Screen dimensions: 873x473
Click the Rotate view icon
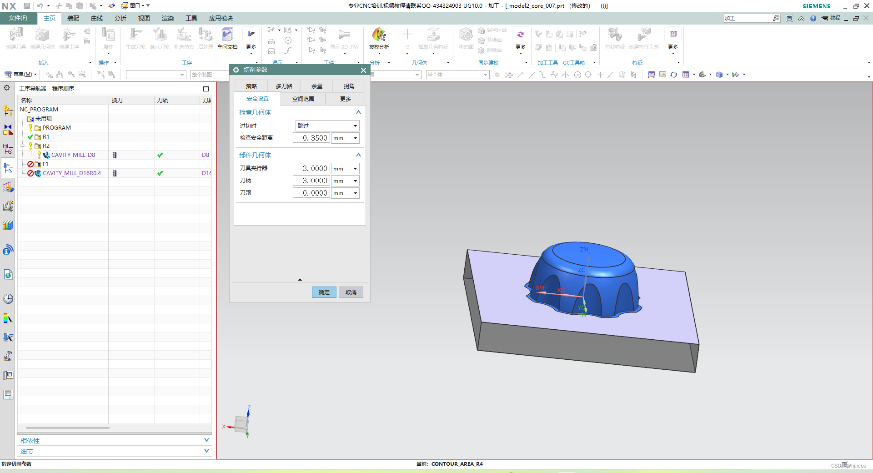pyautogui.click(x=673, y=75)
